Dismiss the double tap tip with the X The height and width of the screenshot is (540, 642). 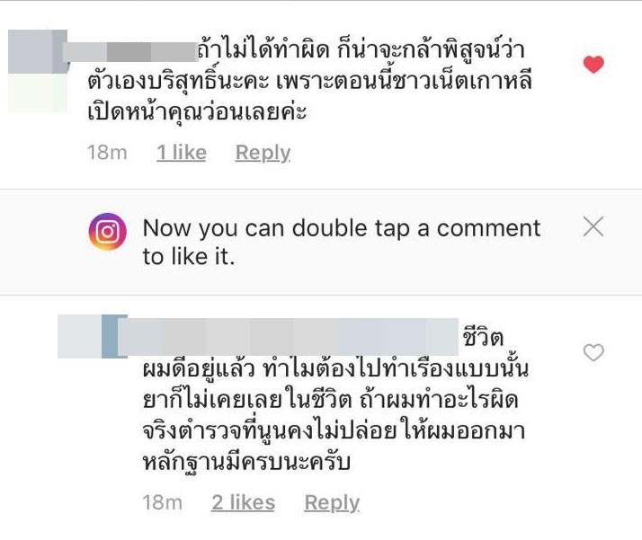pyautogui.click(x=593, y=227)
